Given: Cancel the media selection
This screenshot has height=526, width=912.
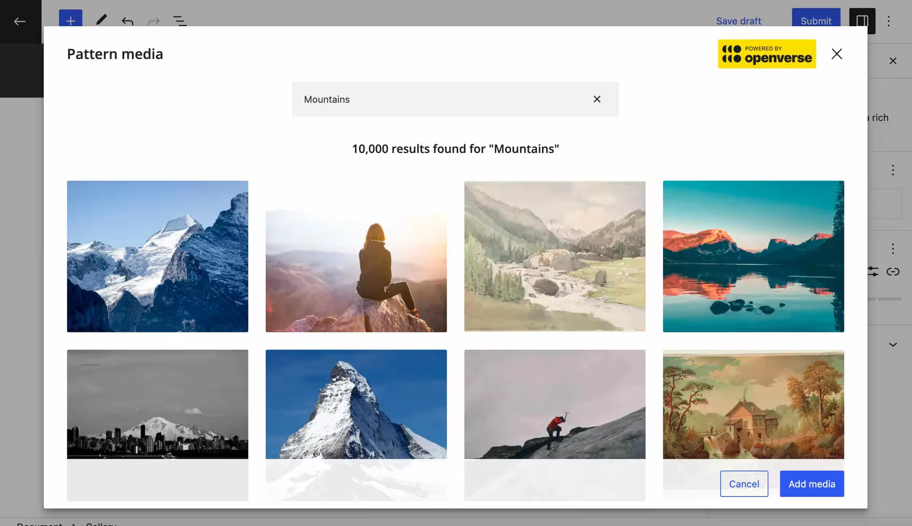Looking at the screenshot, I should [x=744, y=484].
